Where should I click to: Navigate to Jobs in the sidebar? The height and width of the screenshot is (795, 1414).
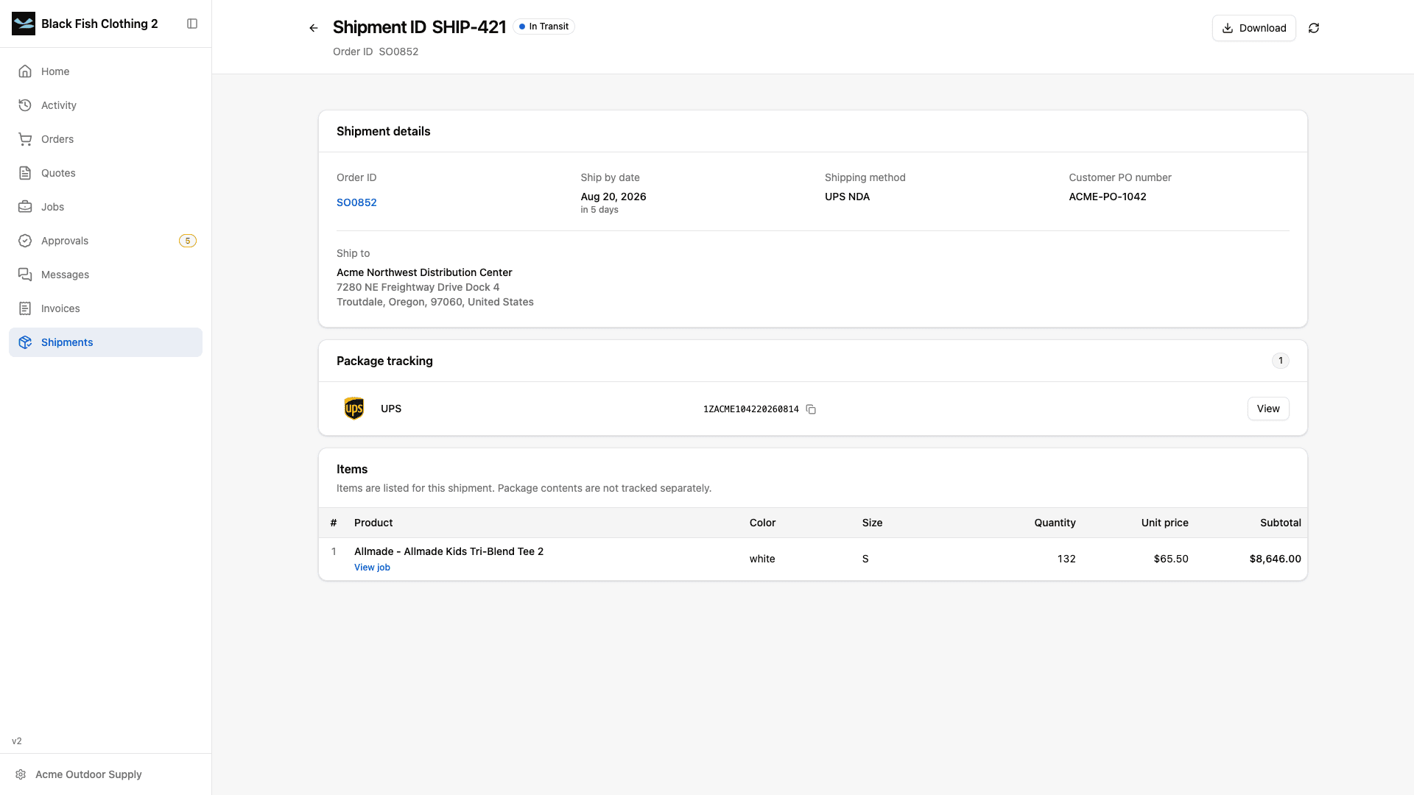pos(105,207)
